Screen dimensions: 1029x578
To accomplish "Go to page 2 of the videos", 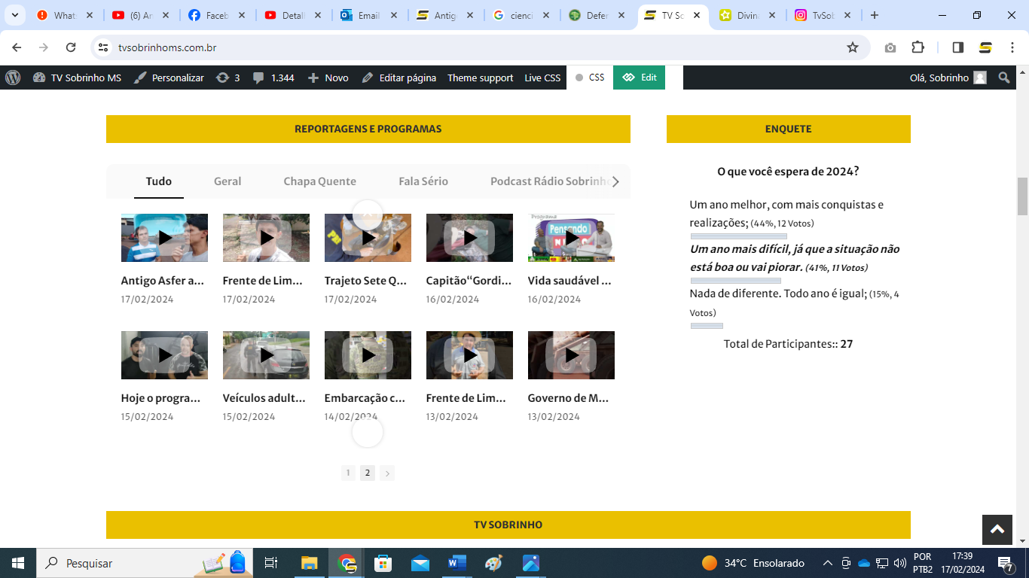I will tap(368, 473).
